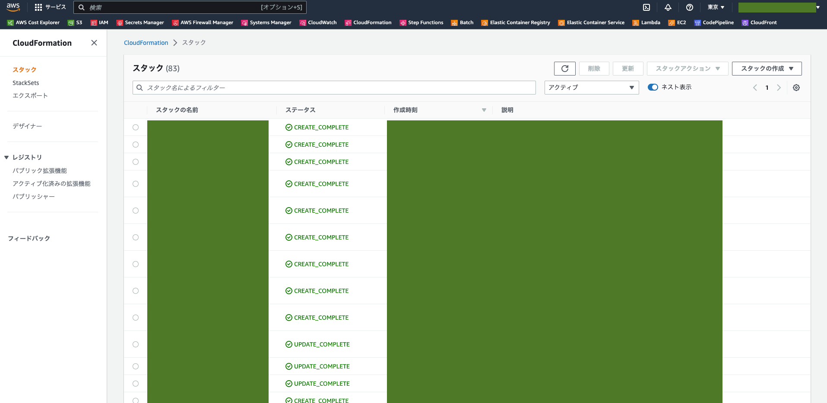The width and height of the screenshot is (827, 403).
Task: Toggle the ネスト表示 nested view switch
Action: [x=653, y=87]
